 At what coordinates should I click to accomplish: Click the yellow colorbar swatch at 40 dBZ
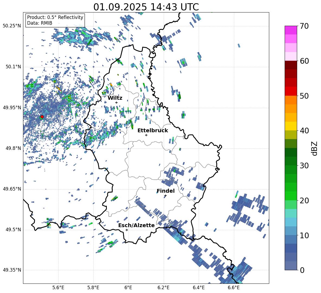coord(291,126)
